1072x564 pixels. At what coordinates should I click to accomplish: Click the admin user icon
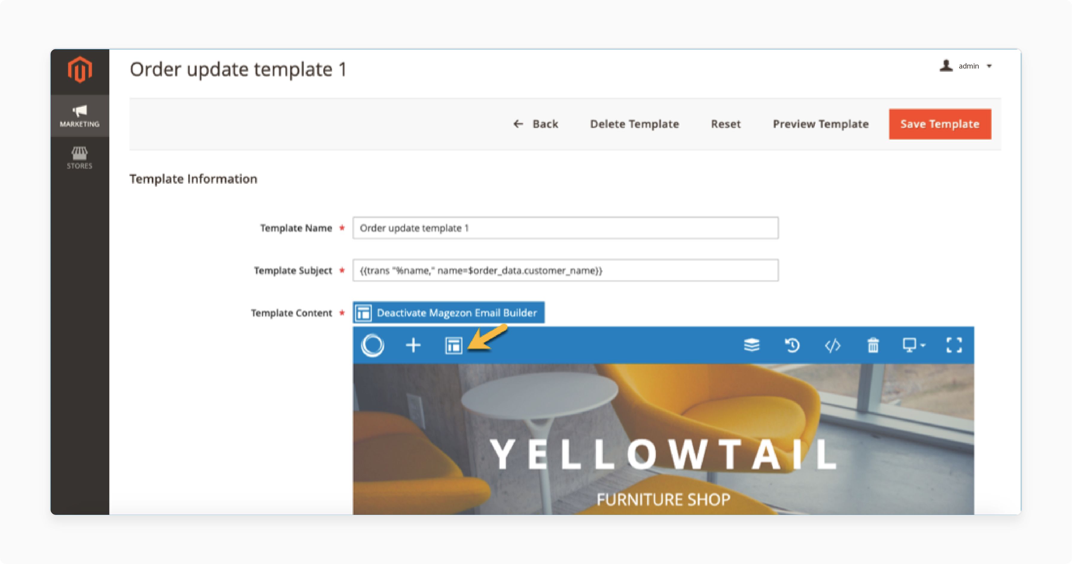click(946, 65)
